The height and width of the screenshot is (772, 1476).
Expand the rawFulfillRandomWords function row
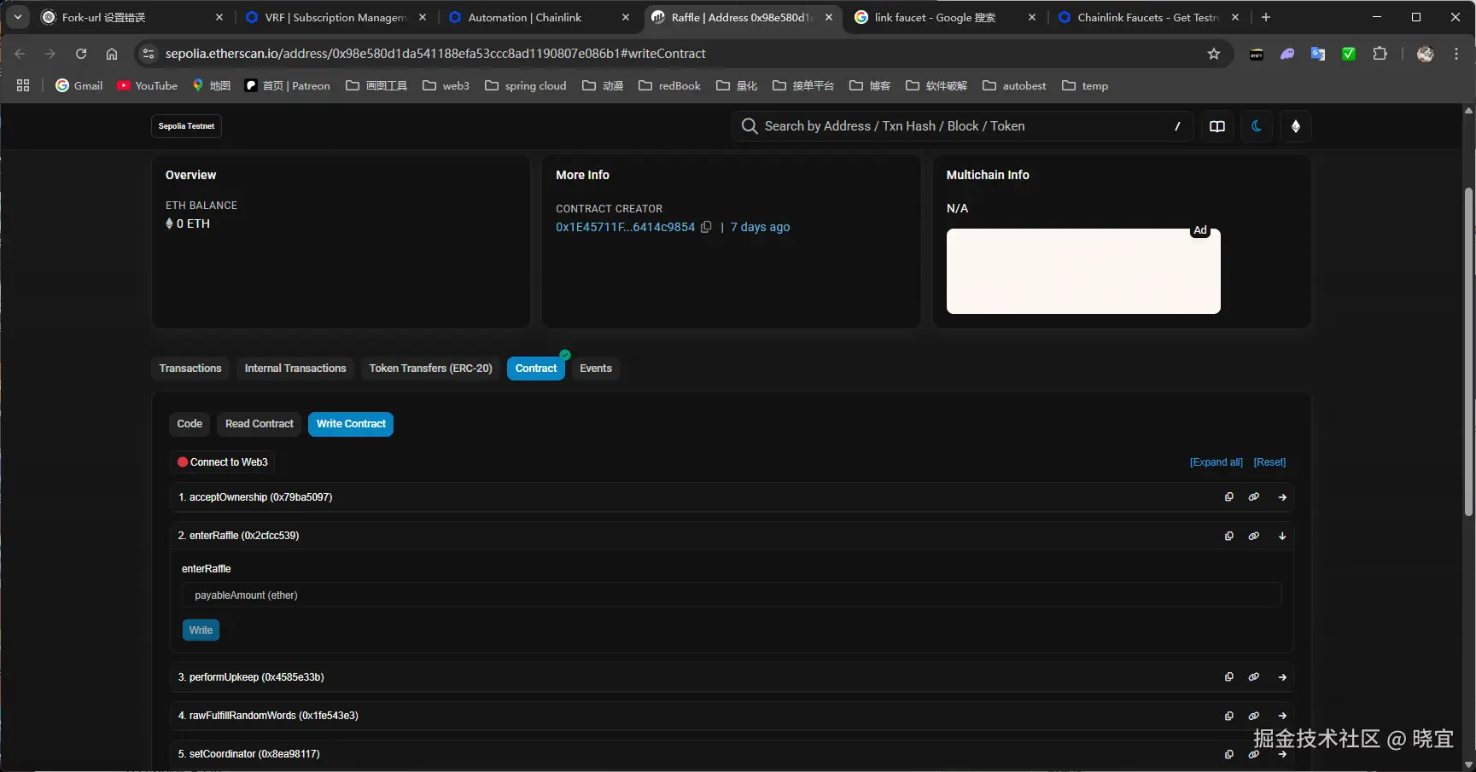point(1282,716)
